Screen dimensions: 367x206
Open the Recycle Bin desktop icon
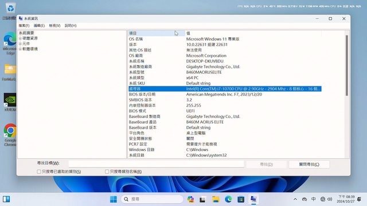click(x=10, y=9)
